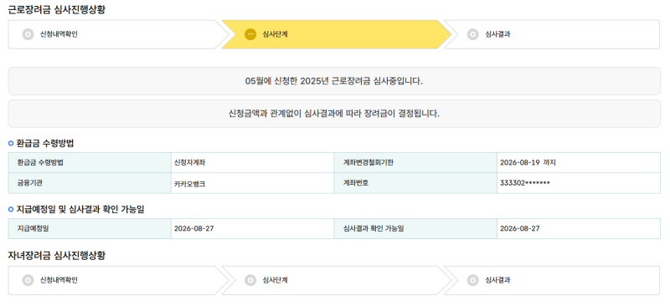Viewport: 670px width, 306px height.
Task: Click account number 333302******* cell
Action: 579,183
